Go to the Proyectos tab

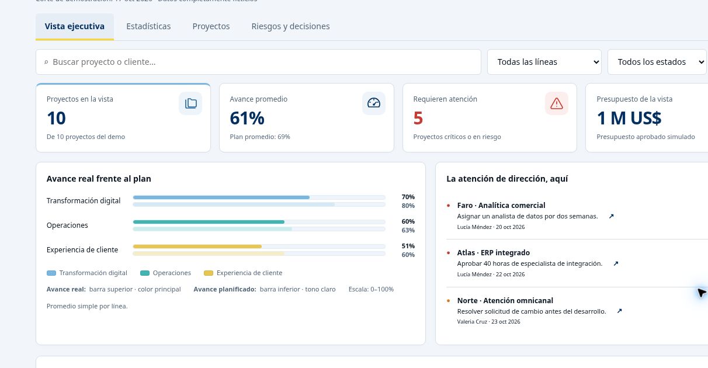[211, 26]
